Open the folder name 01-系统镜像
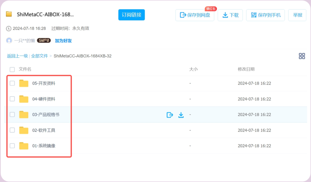 pos(44,146)
